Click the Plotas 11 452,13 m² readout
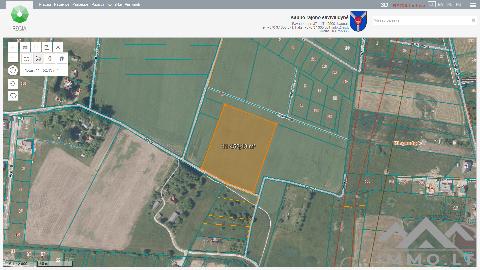The width and height of the screenshot is (480, 270). click(41, 70)
